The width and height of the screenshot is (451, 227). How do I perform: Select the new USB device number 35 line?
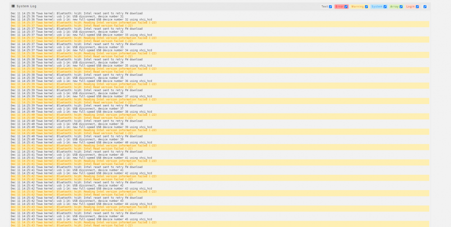(81, 65)
